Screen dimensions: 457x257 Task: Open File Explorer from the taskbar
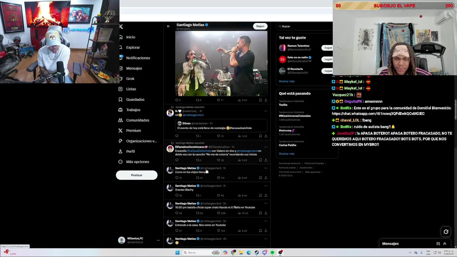(241, 253)
